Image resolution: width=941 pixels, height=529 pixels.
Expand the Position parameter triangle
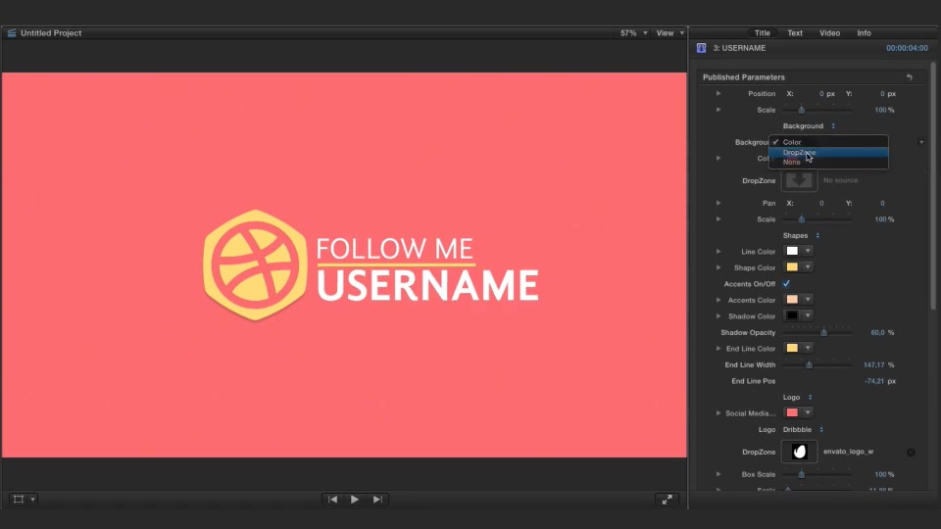pos(718,94)
